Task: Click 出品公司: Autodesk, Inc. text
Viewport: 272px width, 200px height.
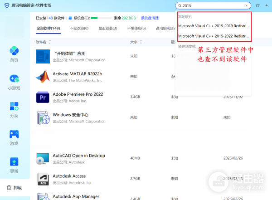Action: point(73,183)
